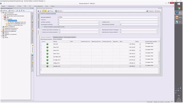This screenshot has width=183, height=103.
Task: Click the language indicator in the system tray
Action: coord(179,96)
